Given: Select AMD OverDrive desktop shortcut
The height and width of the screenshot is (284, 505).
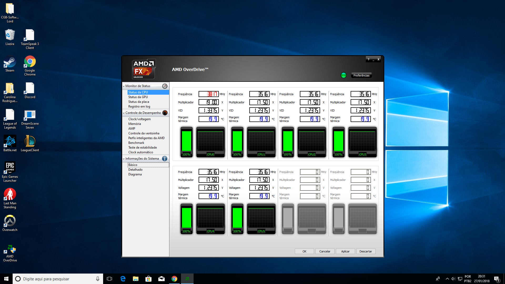Looking at the screenshot, I should pos(10,253).
